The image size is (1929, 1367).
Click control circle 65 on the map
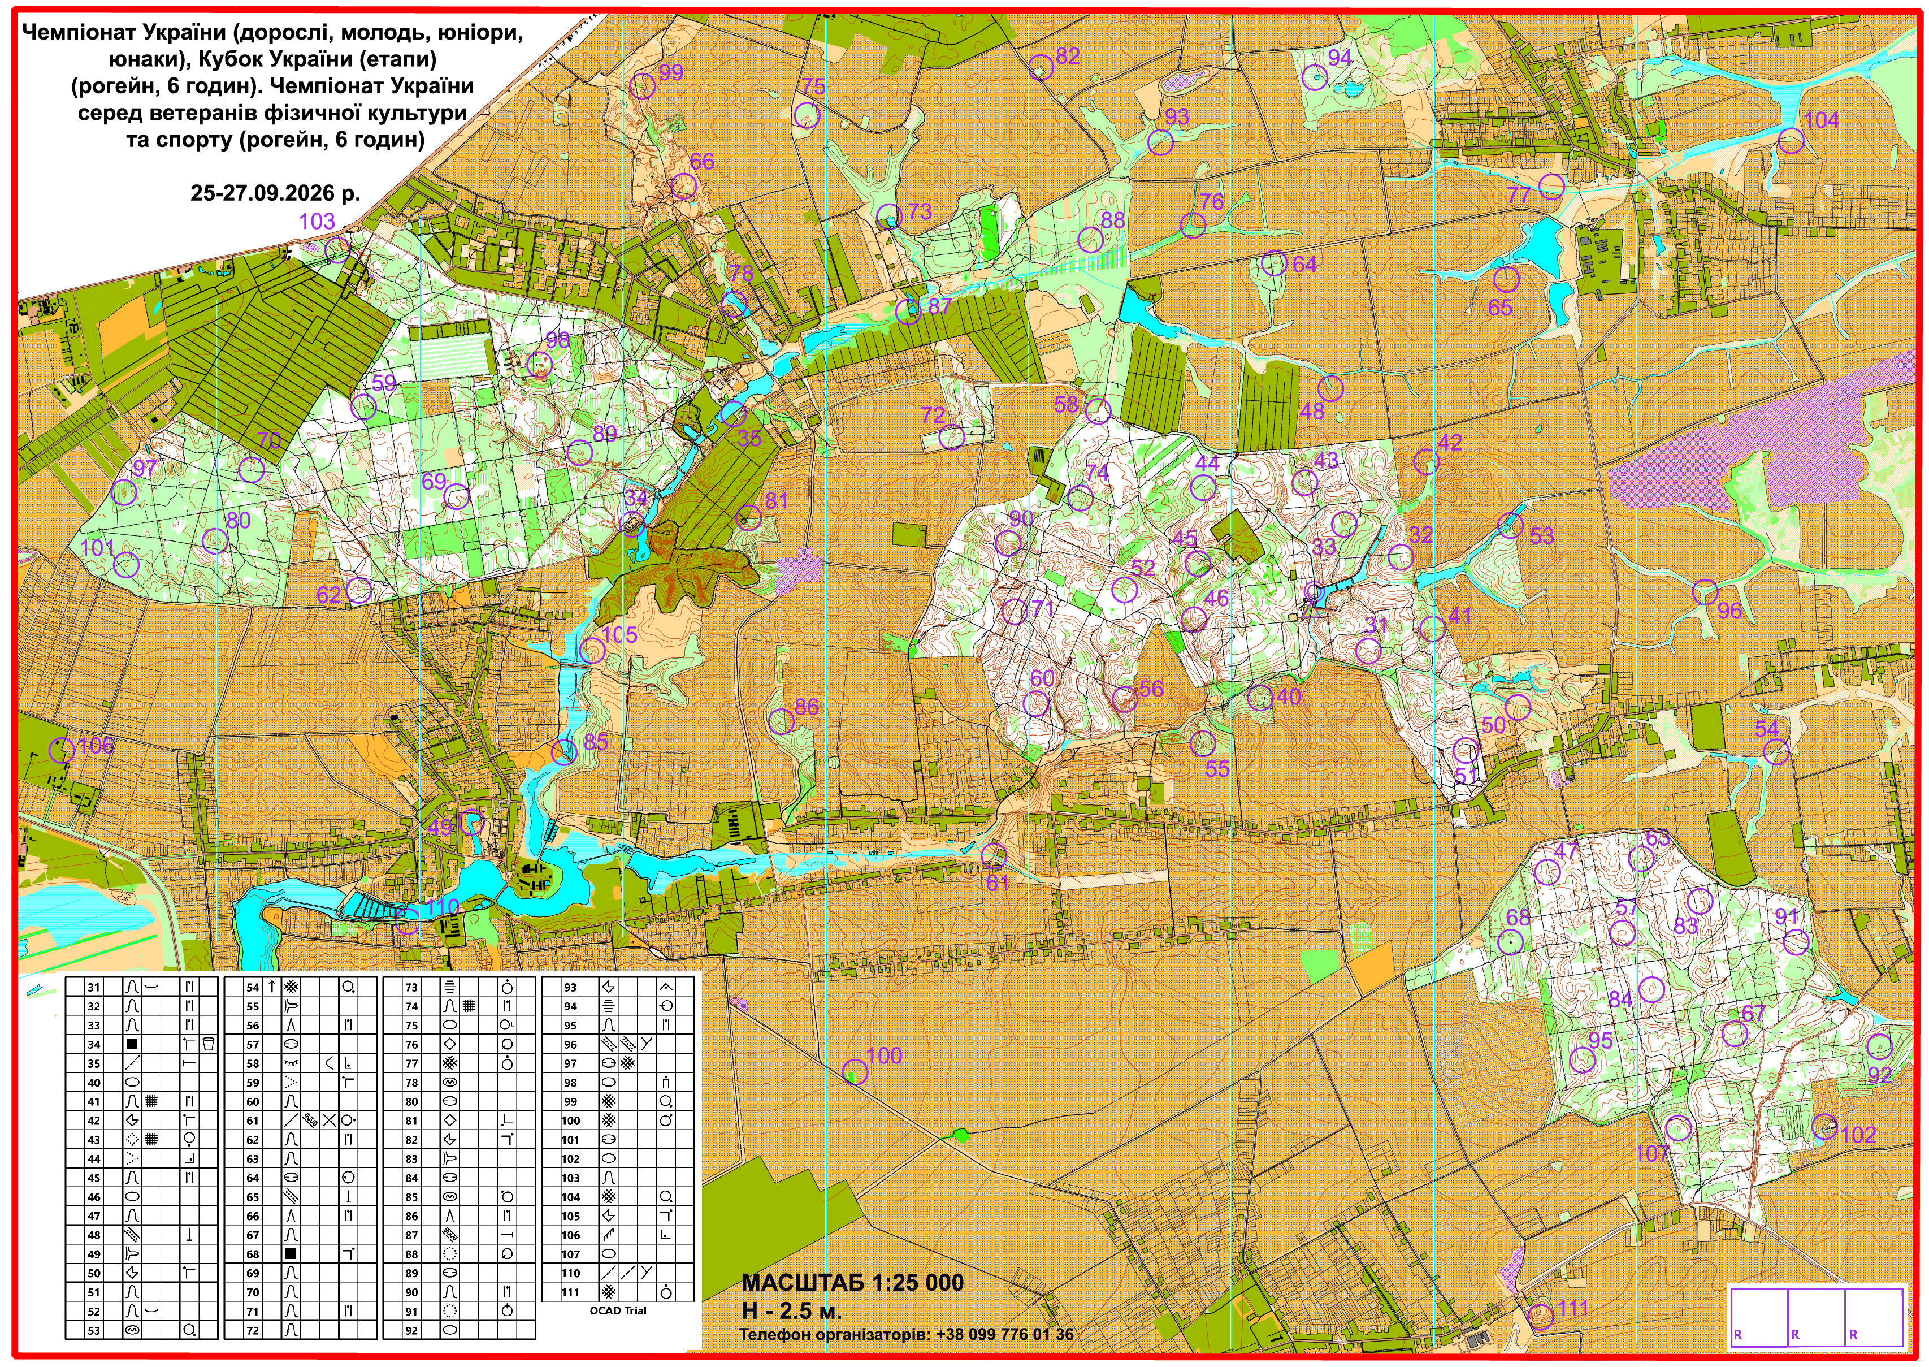pyautogui.click(x=1506, y=279)
